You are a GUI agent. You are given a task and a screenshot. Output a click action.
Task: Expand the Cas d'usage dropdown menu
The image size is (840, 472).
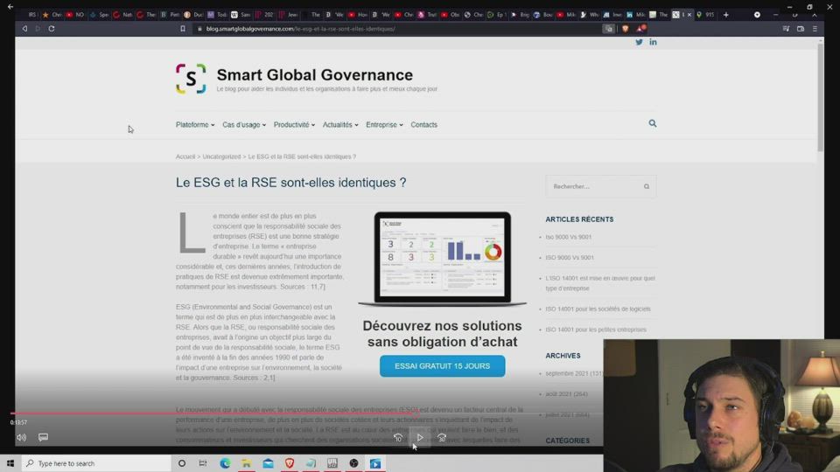click(244, 125)
